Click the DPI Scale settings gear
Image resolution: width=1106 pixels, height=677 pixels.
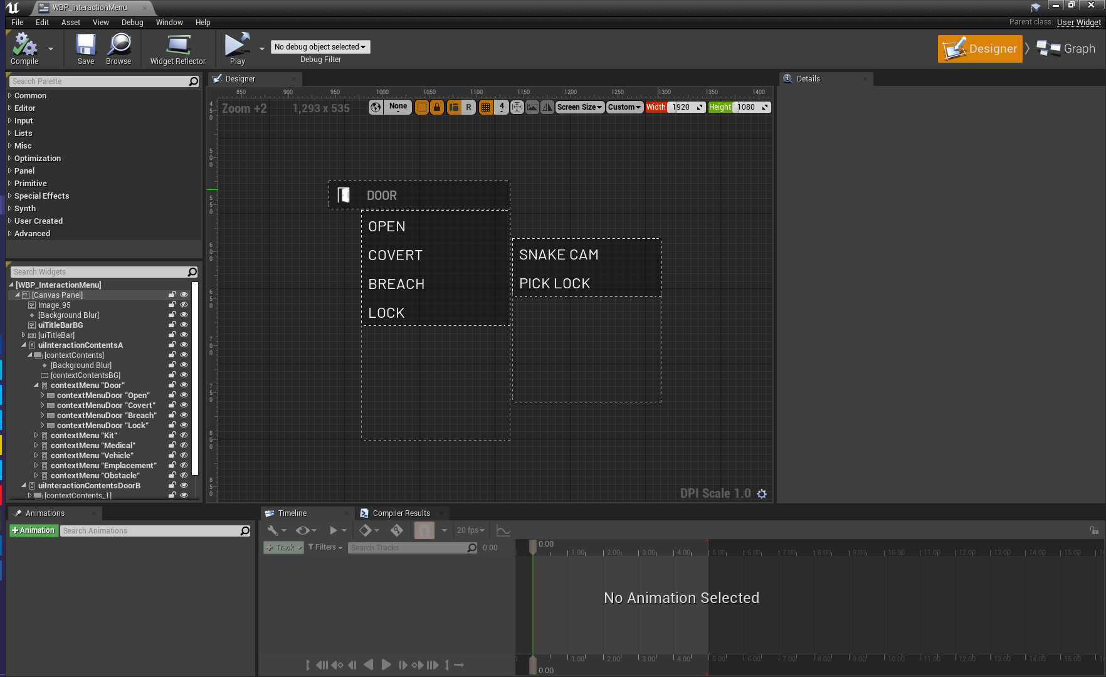(x=762, y=494)
